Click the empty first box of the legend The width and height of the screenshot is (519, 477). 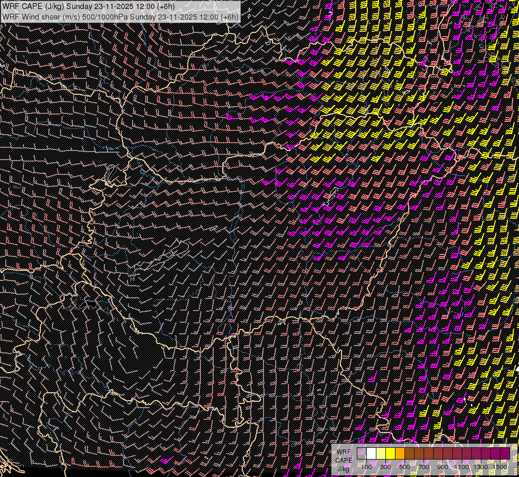(362, 454)
